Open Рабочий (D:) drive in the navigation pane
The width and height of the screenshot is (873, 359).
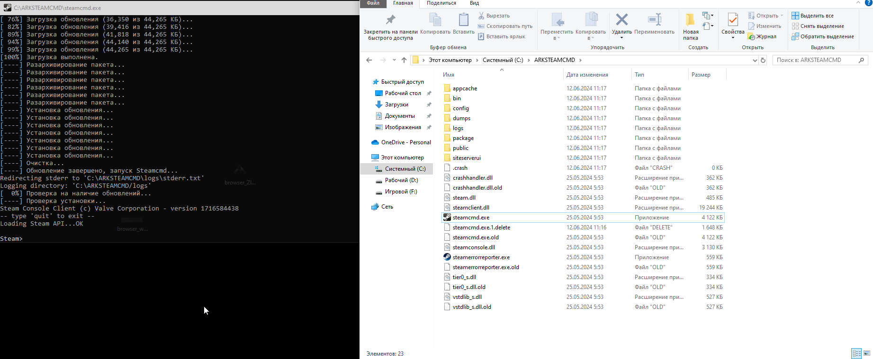(401, 180)
